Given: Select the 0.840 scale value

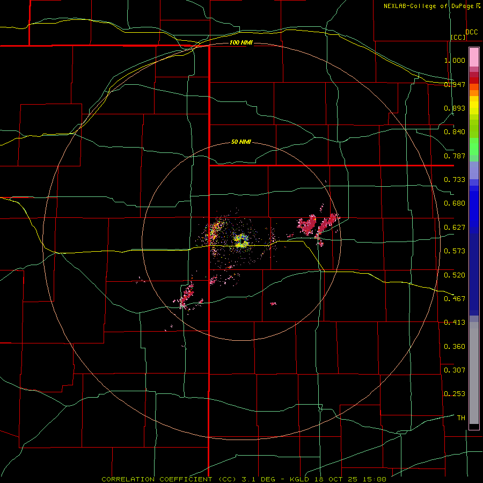Looking at the screenshot, I should [x=455, y=132].
